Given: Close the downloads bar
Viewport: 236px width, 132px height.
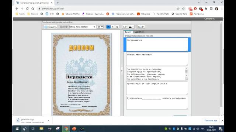Looking at the screenshot, I should tap(222, 121).
